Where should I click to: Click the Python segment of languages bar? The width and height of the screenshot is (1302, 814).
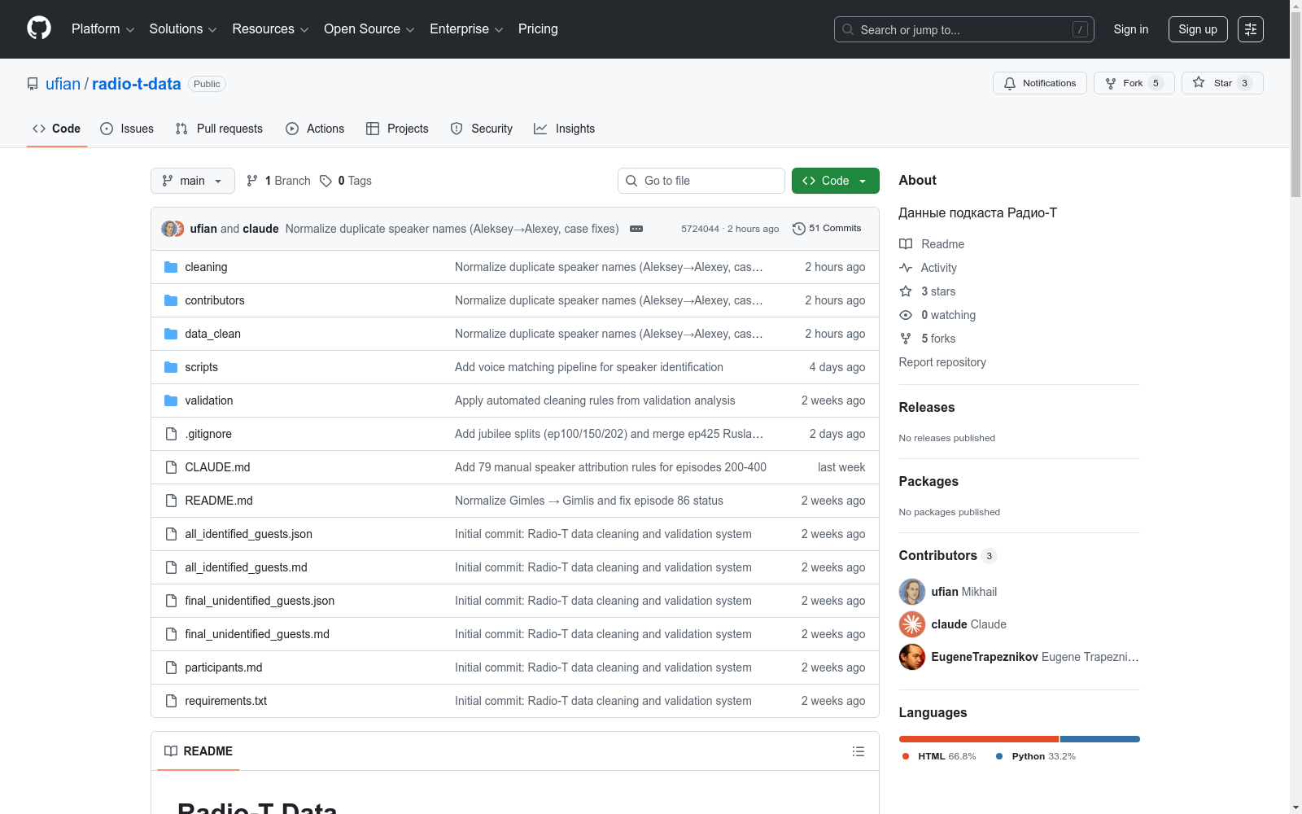coord(1100,739)
